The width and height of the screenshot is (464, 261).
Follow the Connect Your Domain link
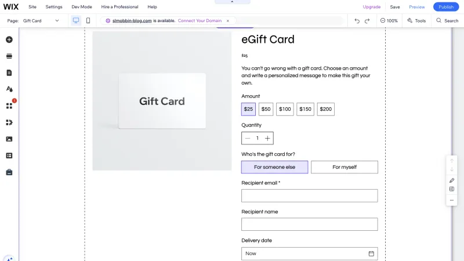(x=200, y=21)
